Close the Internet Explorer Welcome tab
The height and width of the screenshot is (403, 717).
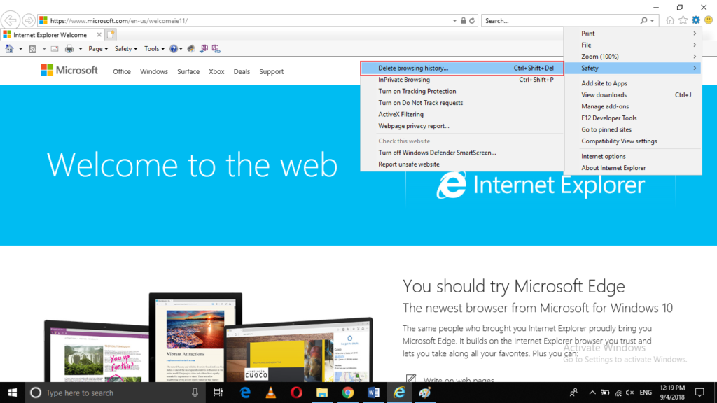point(99,35)
